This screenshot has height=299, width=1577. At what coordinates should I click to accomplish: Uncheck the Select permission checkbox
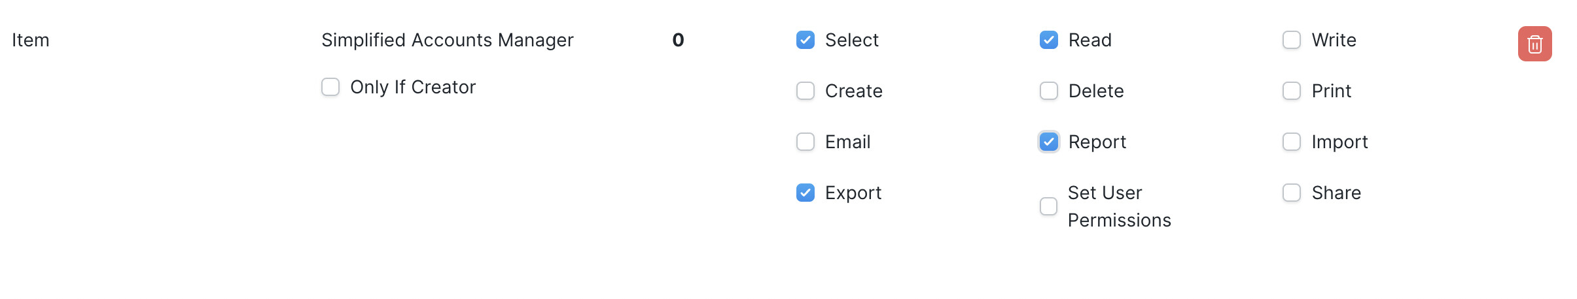coord(806,40)
